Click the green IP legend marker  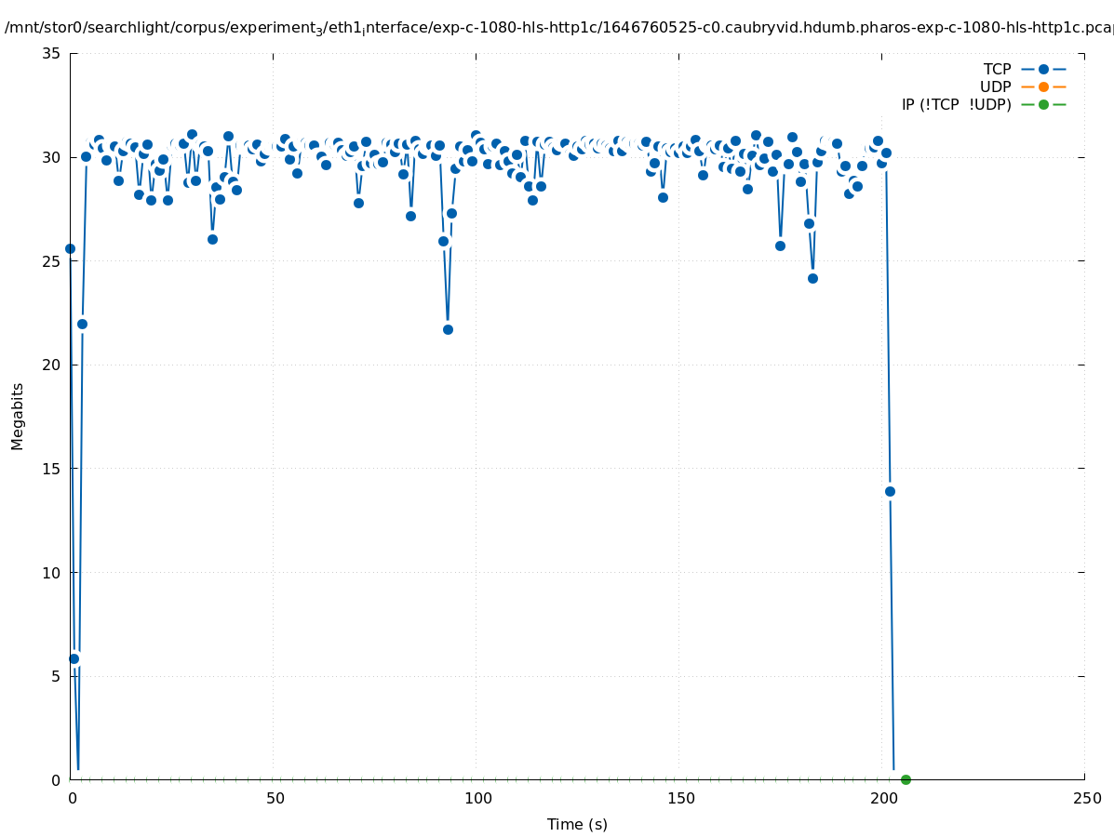pos(1043,104)
